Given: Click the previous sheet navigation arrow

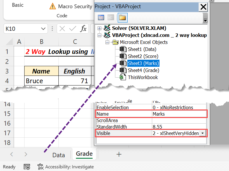Looking at the screenshot, I should (x=12, y=154).
